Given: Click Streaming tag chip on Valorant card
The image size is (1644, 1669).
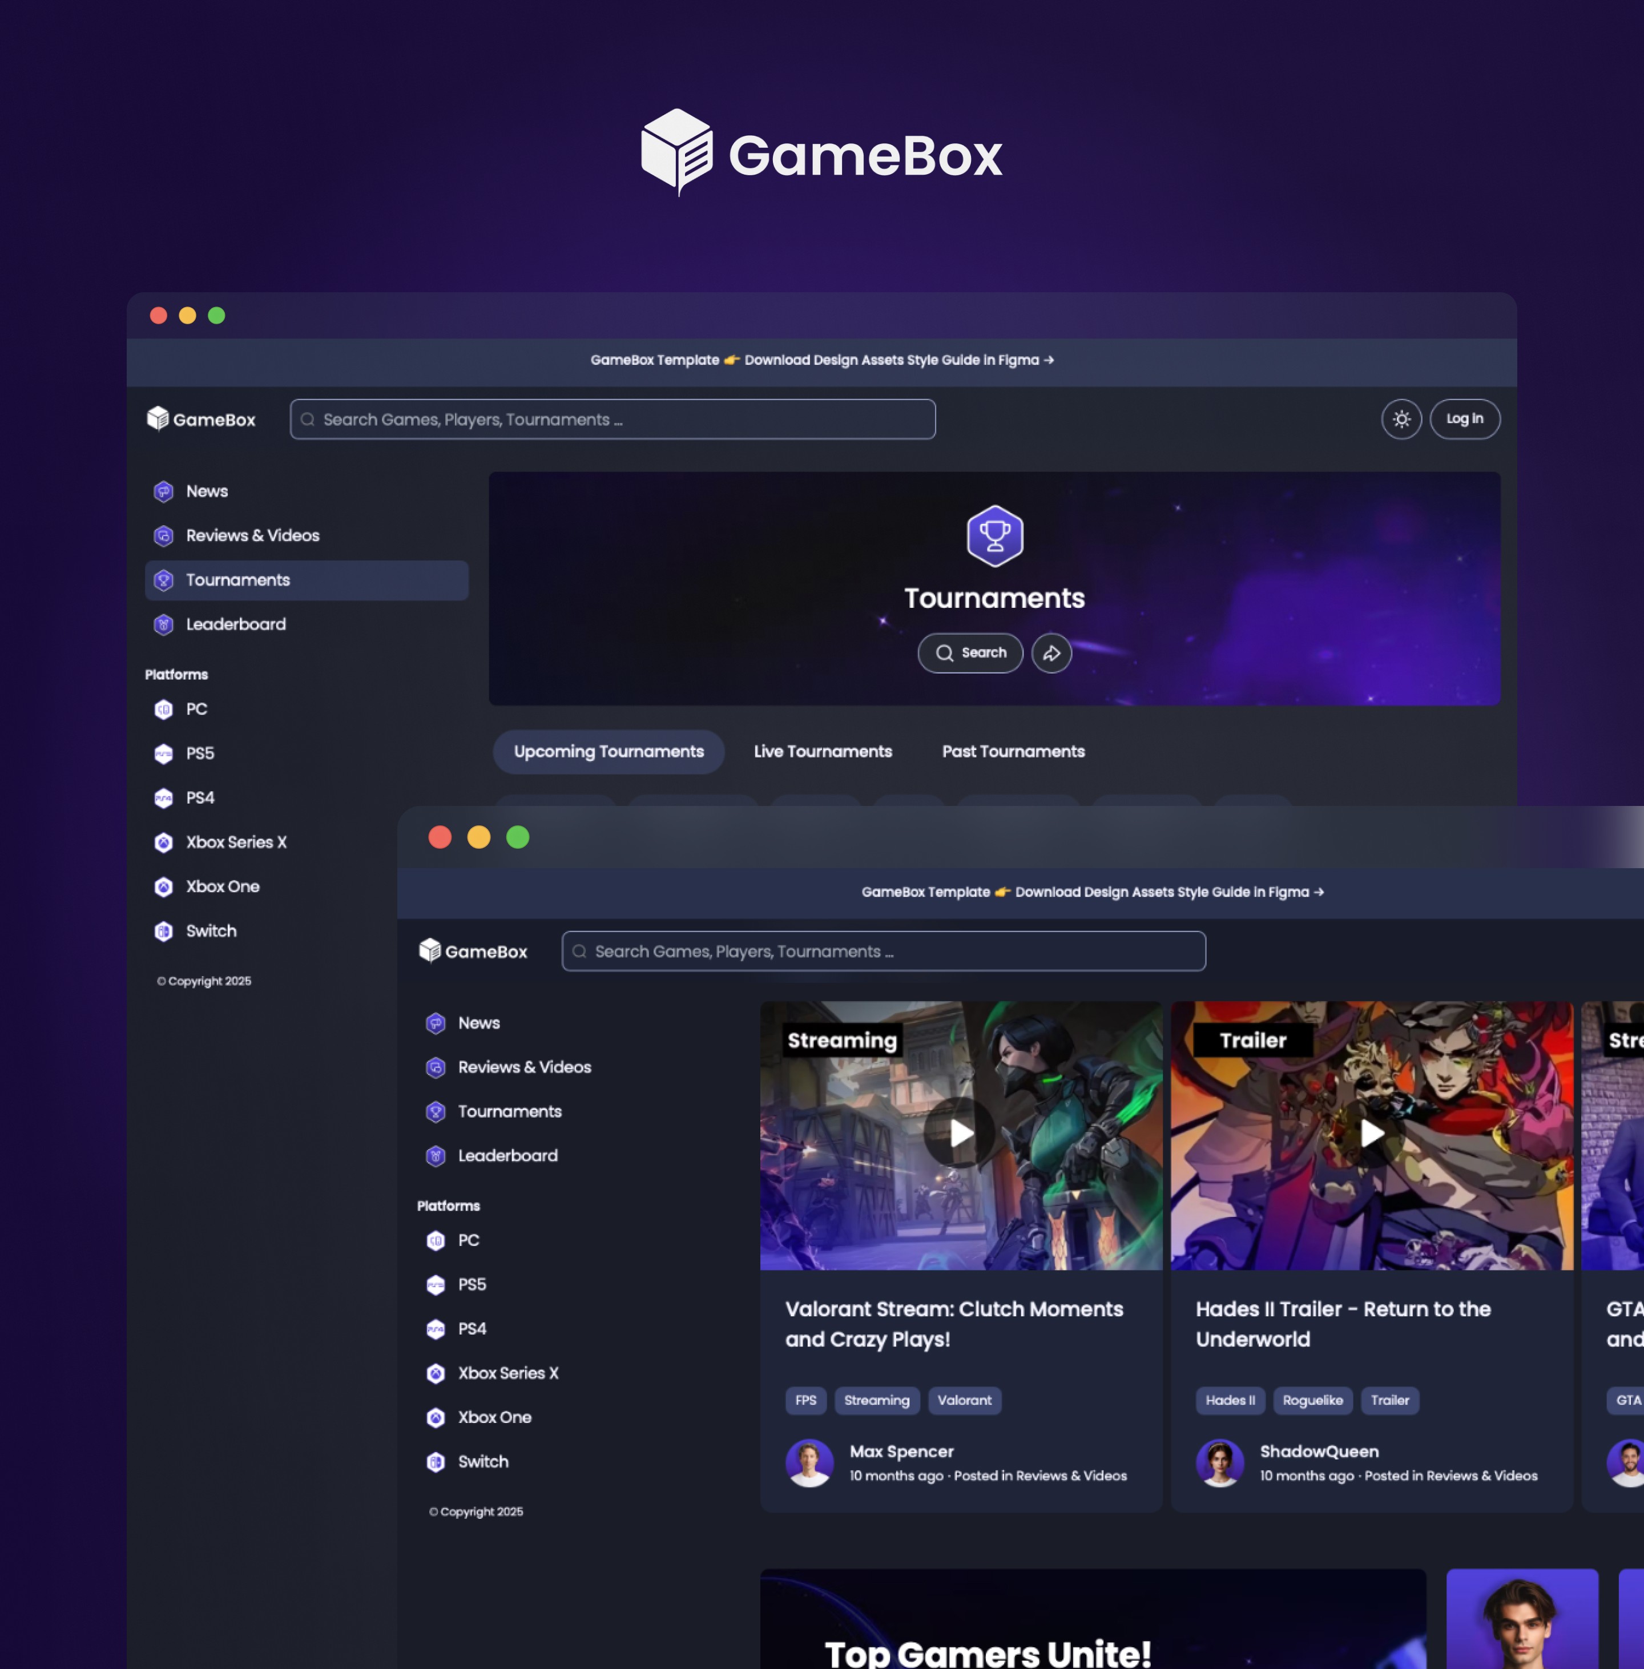Looking at the screenshot, I should [876, 1401].
